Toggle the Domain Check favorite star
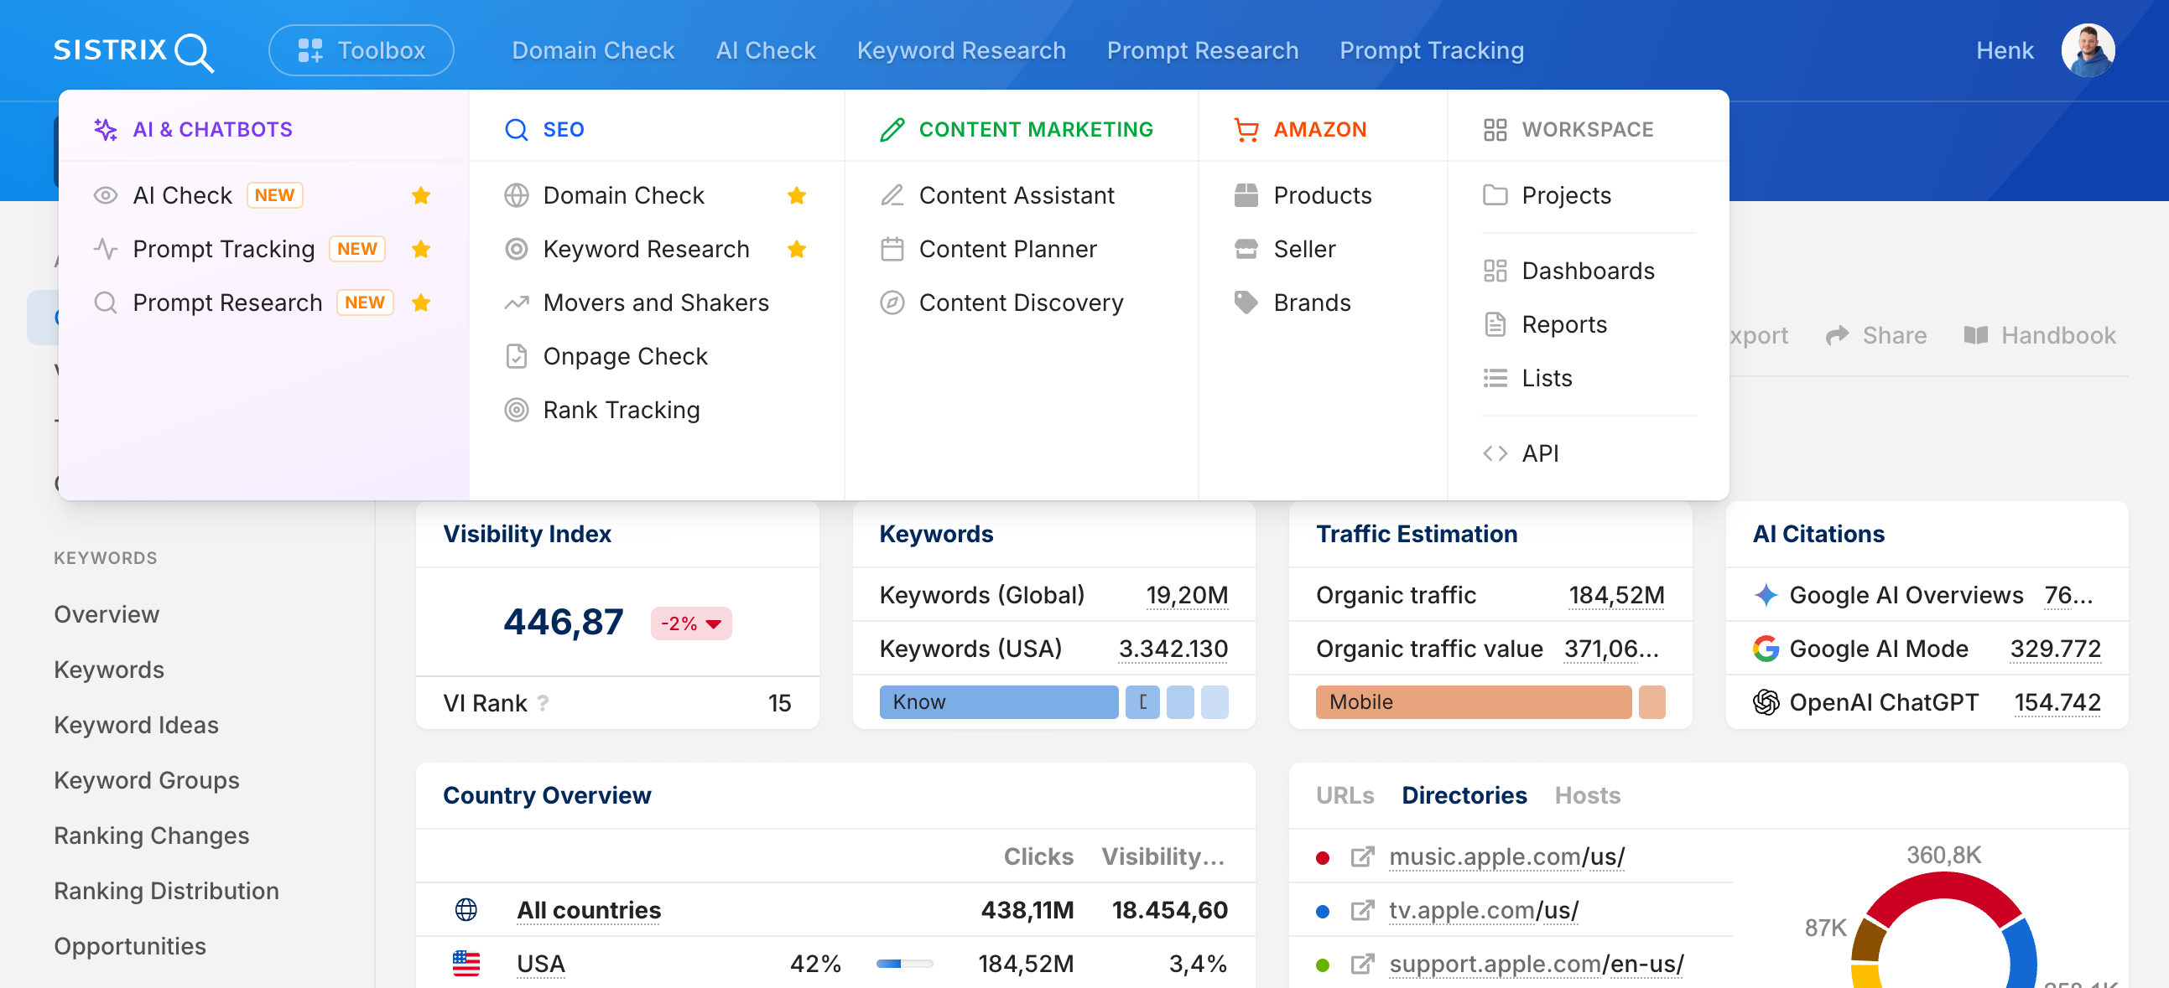Screen dimensions: 2169x988 (797, 195)
